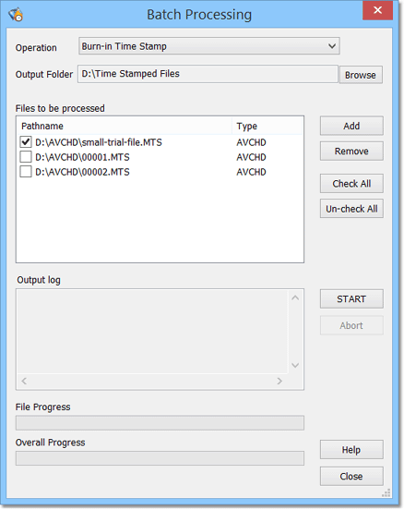This screenshot has height=510, width=404.
Task: Click the Un-check All button
Action: click(351, 209)
